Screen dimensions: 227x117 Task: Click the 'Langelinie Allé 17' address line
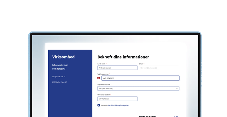59,76
